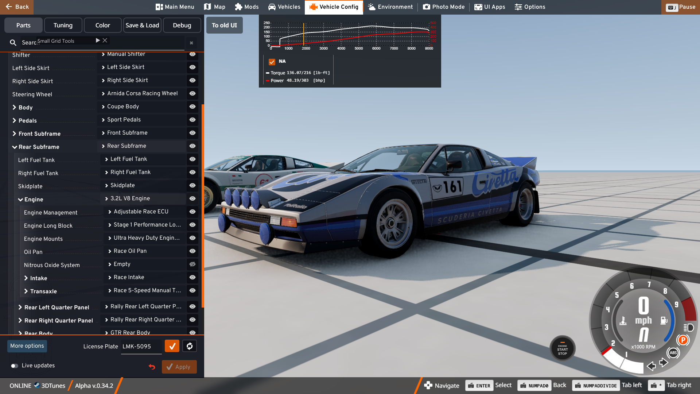
Task: Click the engine start stop button
Action: click(x=562, y=349)
